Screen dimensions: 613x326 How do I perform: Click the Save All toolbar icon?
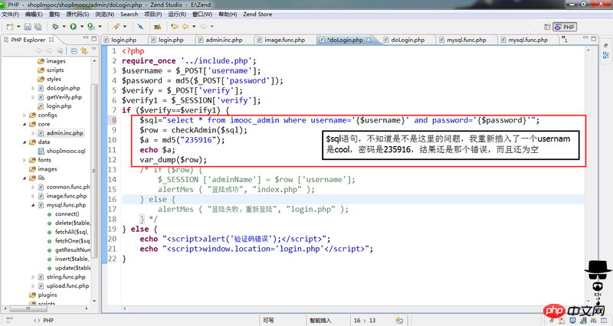[38, 27]
